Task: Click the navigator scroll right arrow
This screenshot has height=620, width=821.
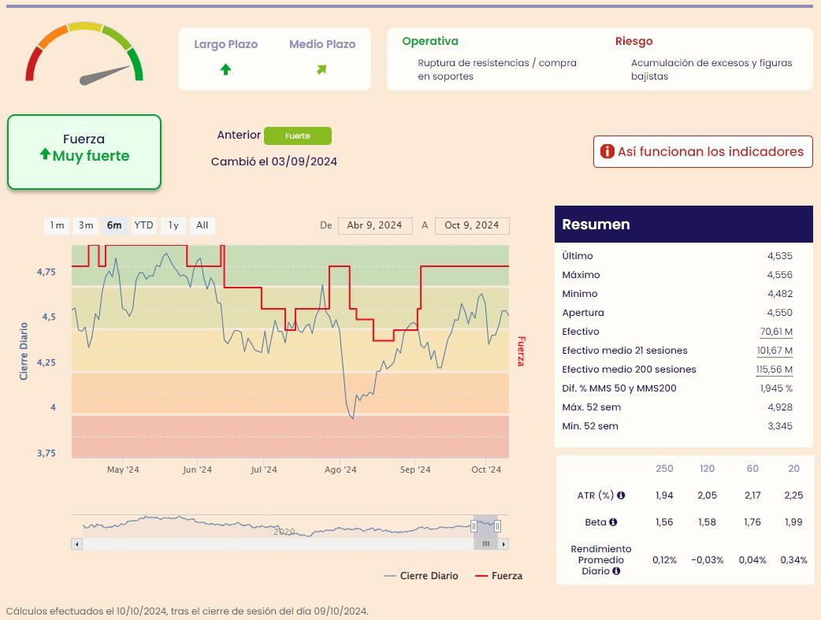Action: (503, 544)
